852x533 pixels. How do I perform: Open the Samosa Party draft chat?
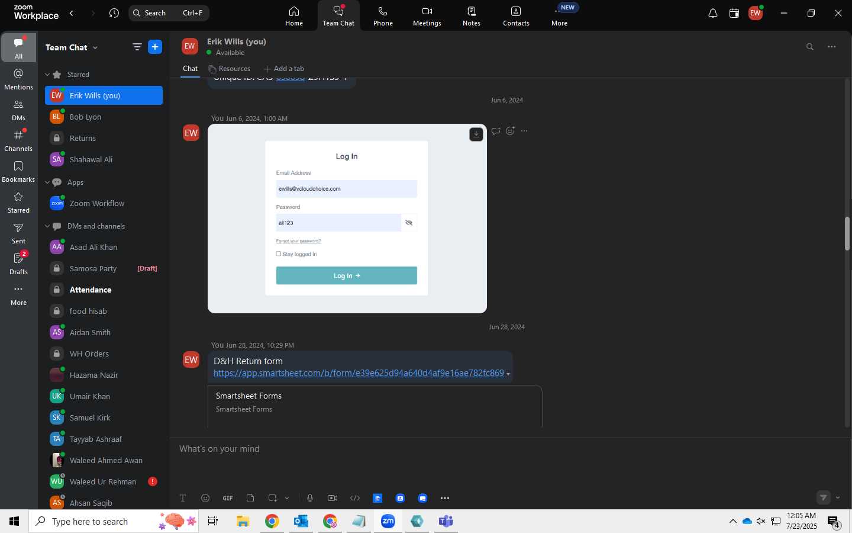click(x=104, y=268)
